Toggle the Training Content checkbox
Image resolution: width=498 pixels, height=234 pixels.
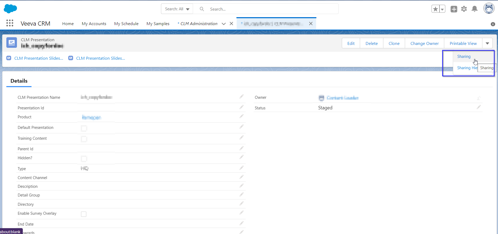pyautogui.click(x=84, y=139)
